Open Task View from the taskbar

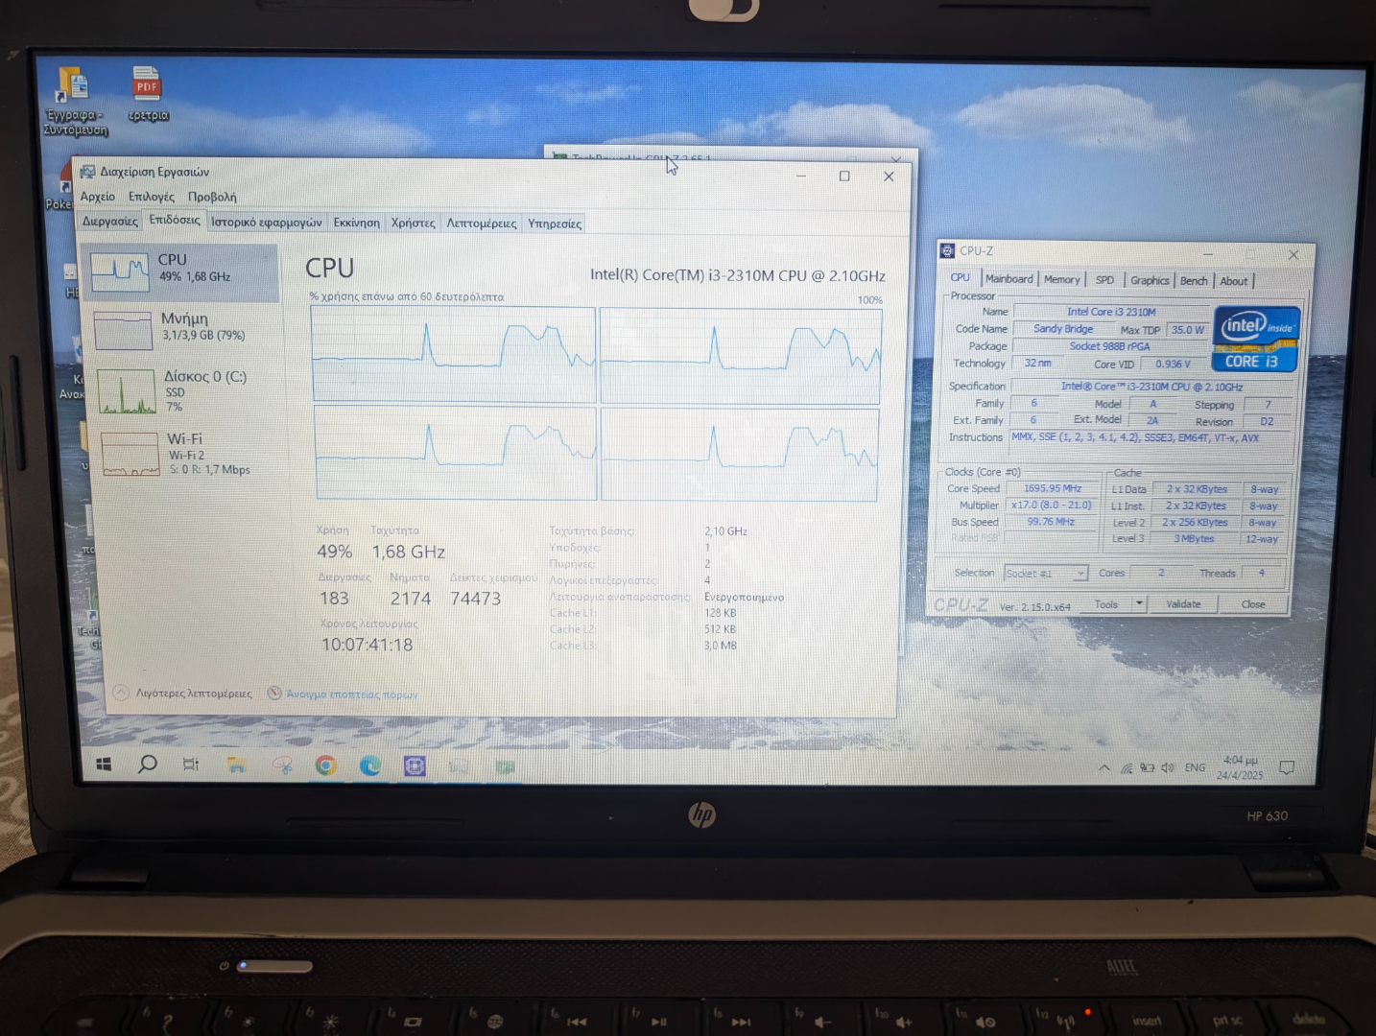point(191,765)
